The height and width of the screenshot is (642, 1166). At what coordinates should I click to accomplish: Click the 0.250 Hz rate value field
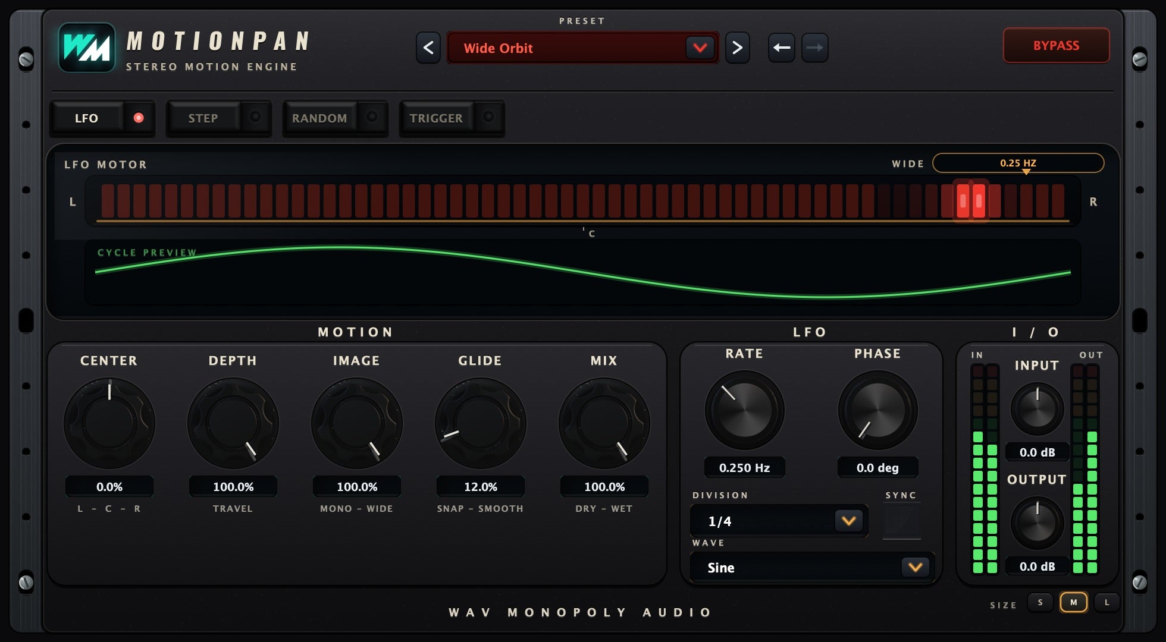tap(745, 468)
